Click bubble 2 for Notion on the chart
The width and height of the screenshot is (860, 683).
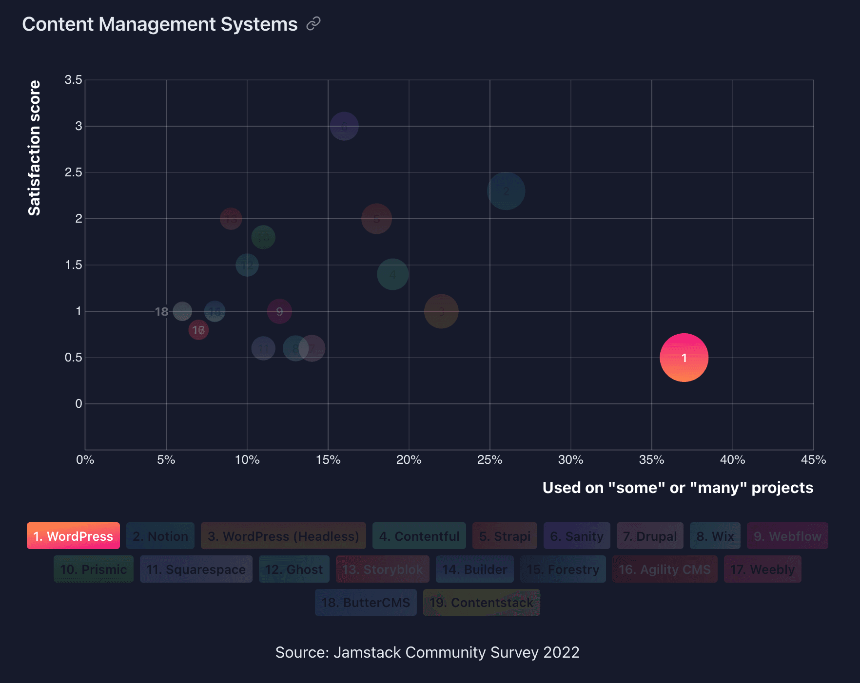506,191
